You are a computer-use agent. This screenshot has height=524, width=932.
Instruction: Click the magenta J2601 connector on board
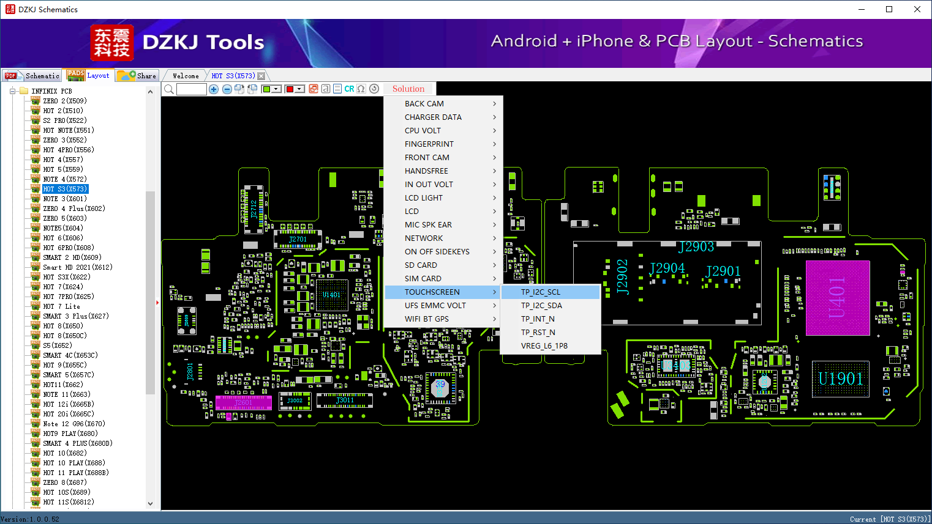tap(244, 402)
